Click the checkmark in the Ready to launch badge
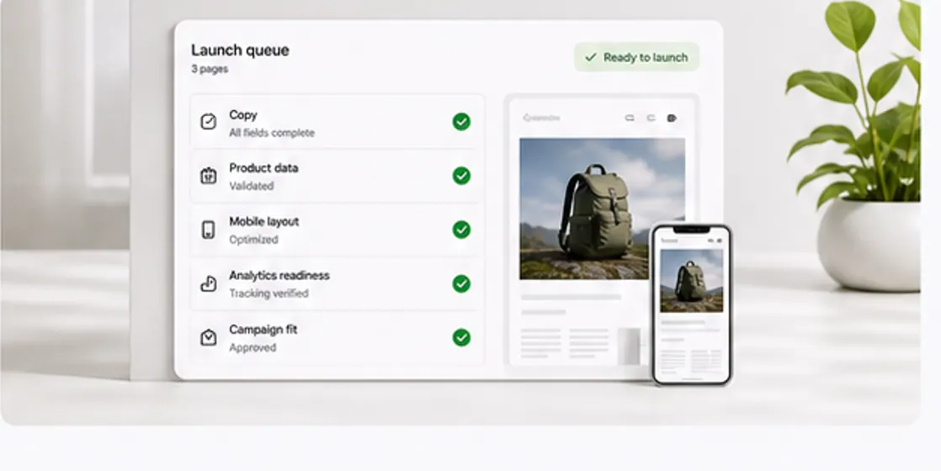Image resolution: width=941 pixels, height=471 pixels. [x=591, y=57]
